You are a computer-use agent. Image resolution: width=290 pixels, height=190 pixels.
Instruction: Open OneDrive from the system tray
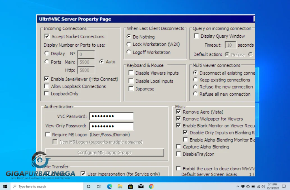(248, 186)
